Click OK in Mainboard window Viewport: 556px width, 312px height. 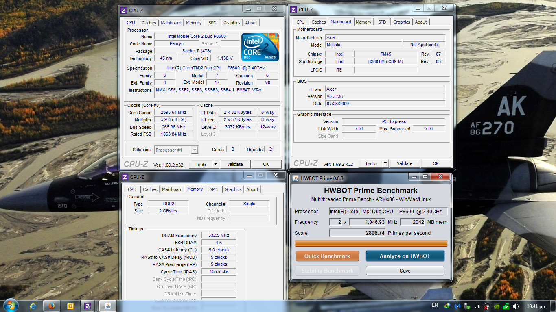pyautogui.click(x=436, y=163)
